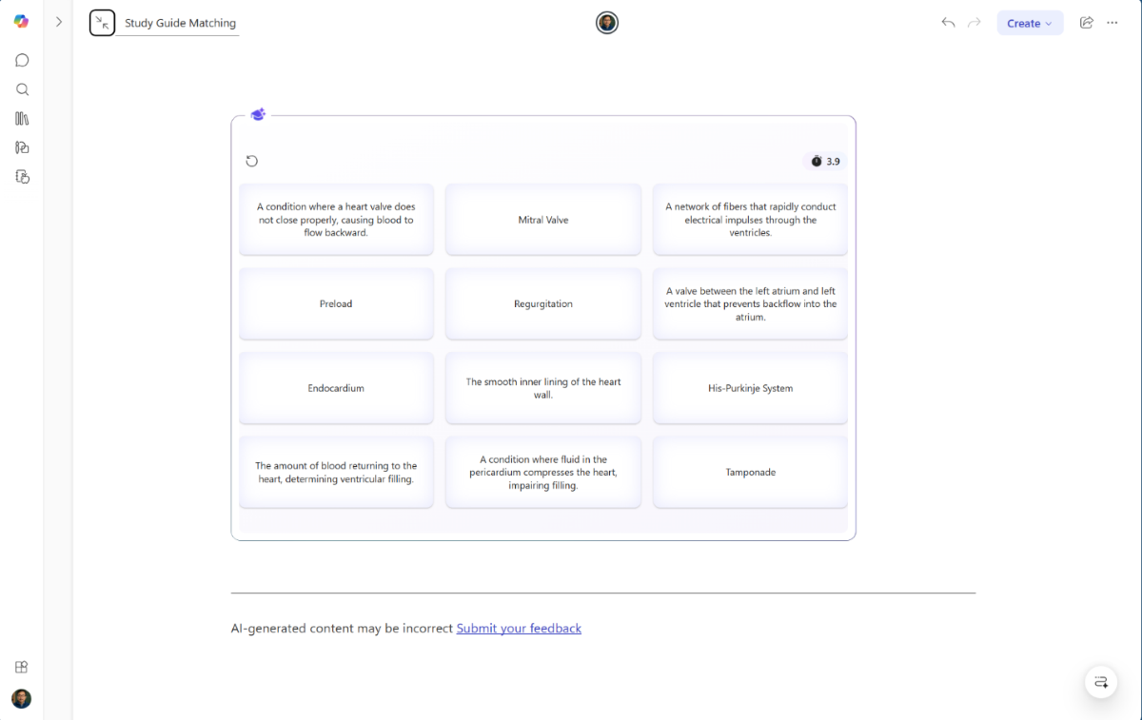Select the blood returning to heart definition card
The image size is (1142, 720).
click(336, 472)
